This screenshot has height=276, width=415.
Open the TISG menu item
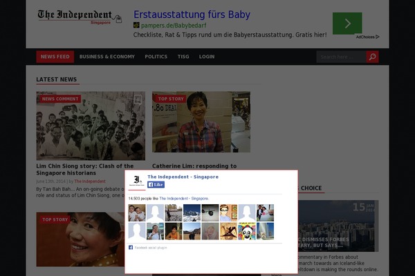click(x=183, y=57)
